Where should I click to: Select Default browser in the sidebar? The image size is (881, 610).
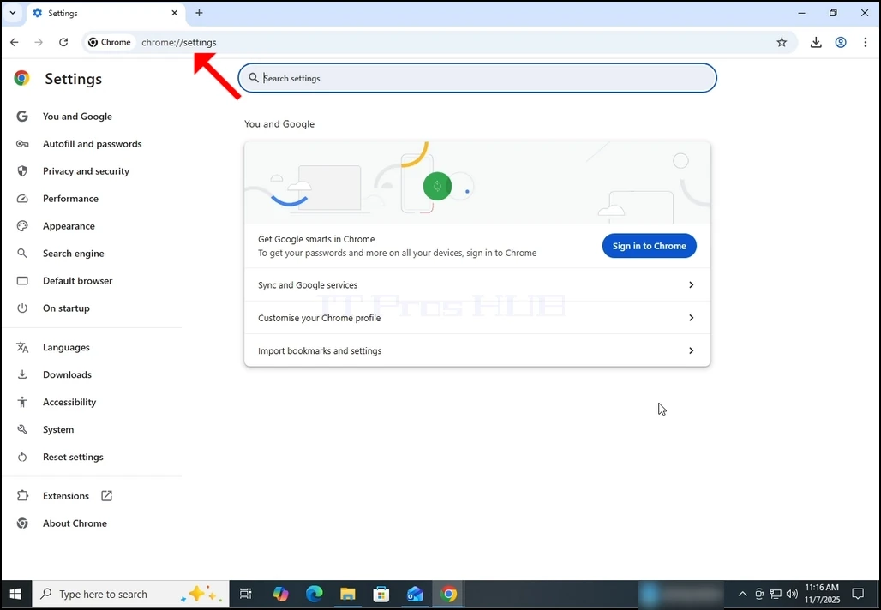click(77, 281)
